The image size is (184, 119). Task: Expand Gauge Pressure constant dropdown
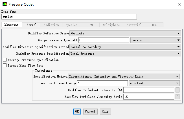click(x=155, y=40)
